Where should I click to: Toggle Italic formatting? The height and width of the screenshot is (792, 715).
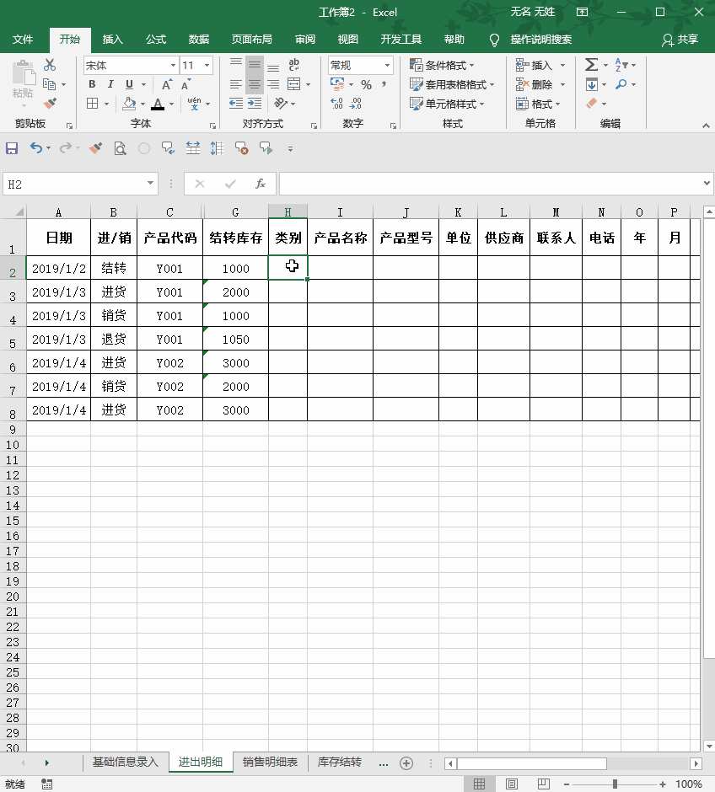pos(110,84)
